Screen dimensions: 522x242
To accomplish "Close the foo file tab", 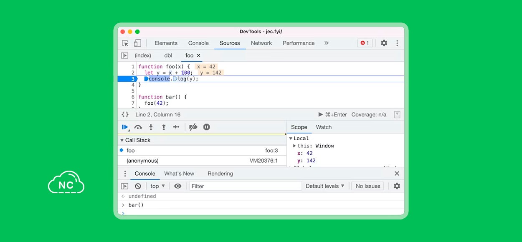I will click(199, 55).
